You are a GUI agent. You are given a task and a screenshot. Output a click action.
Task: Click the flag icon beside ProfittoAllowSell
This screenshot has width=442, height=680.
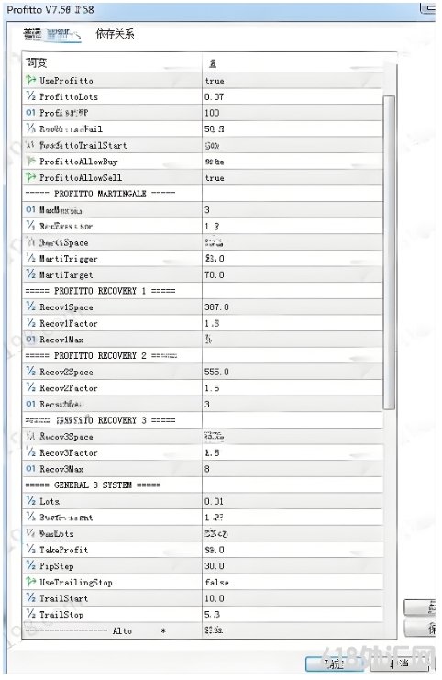pyautogui.click(x=30, y=177)
